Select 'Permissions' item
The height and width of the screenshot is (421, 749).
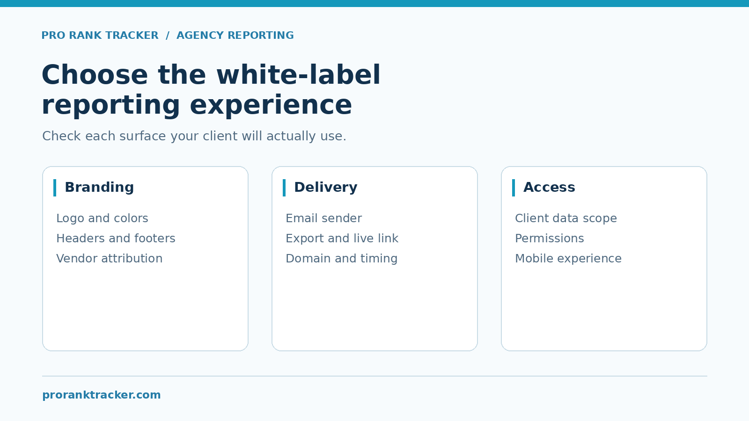point(549,239)
